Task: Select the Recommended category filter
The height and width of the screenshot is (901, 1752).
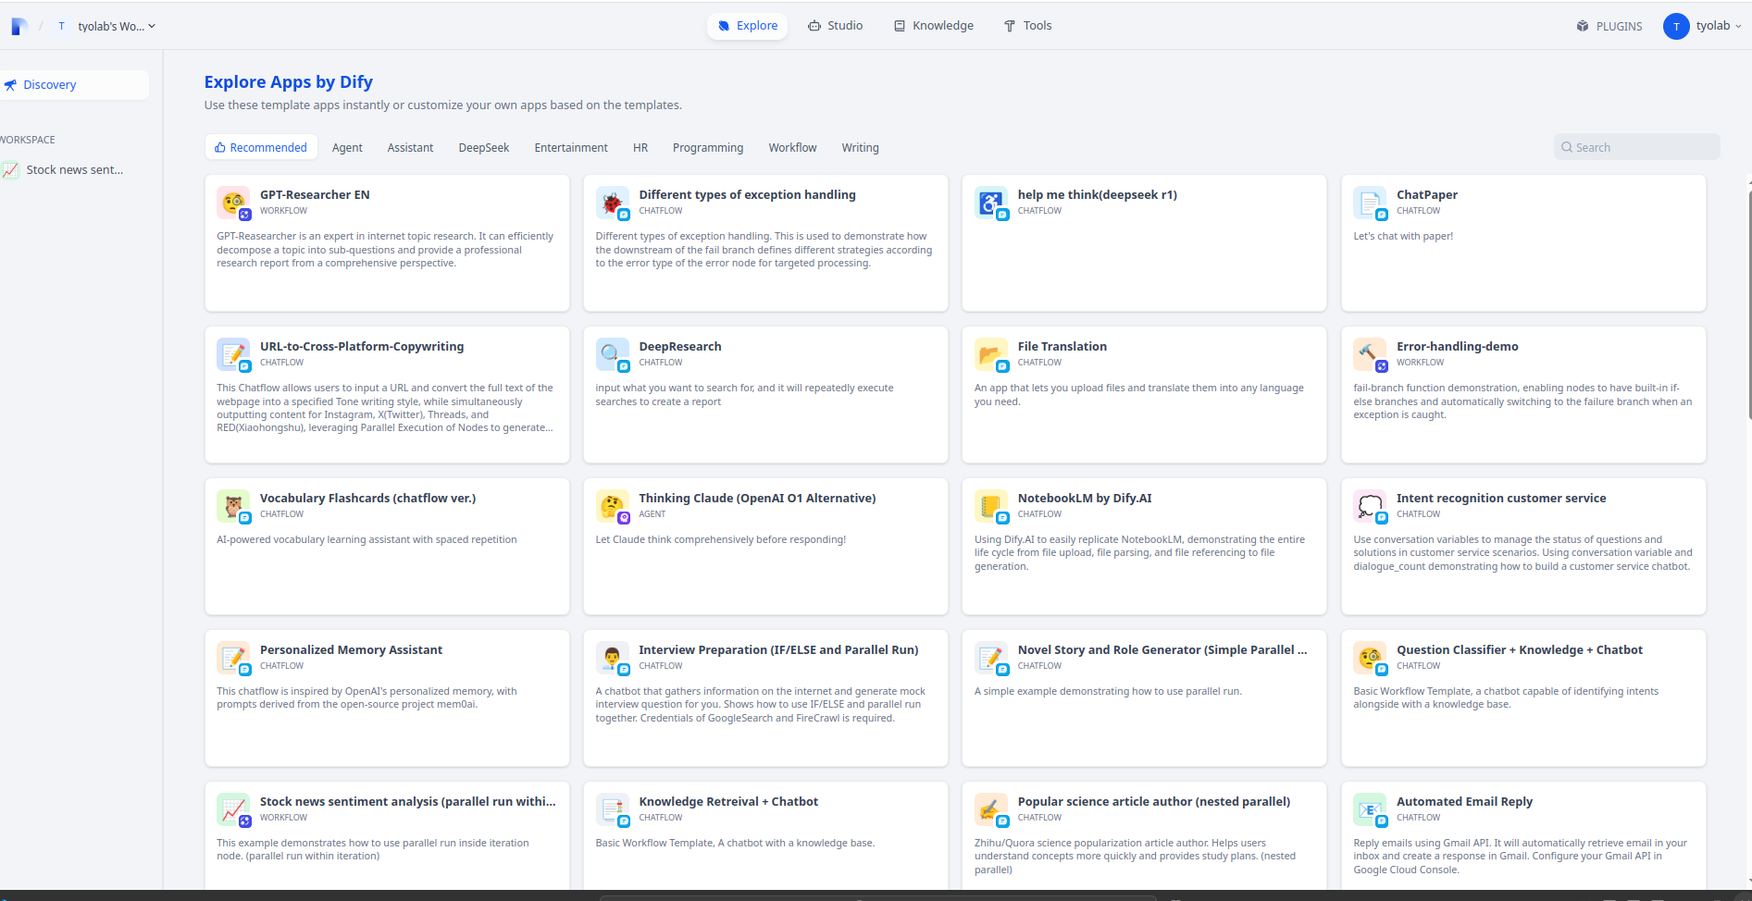Action: pos(261,147)
